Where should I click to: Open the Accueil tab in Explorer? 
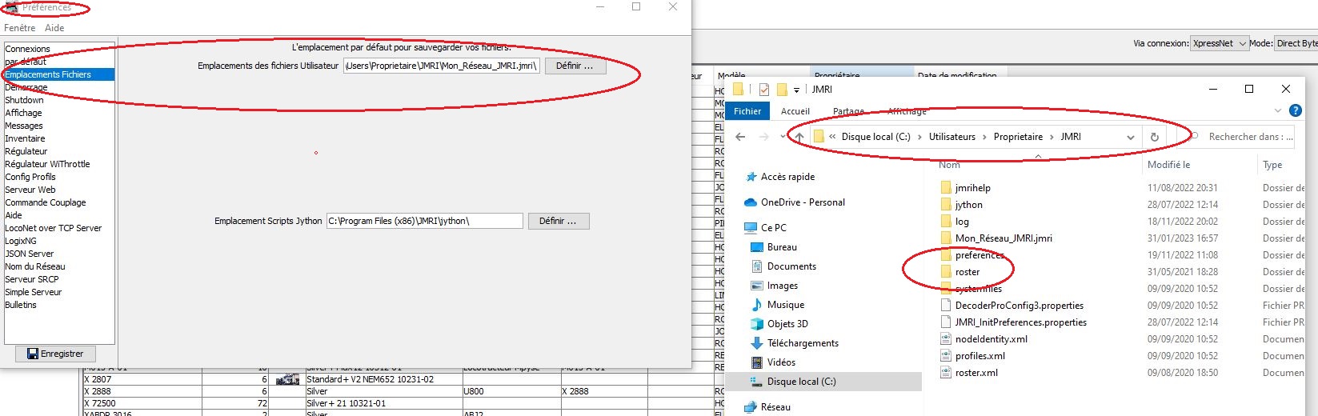tap(795, 111)
